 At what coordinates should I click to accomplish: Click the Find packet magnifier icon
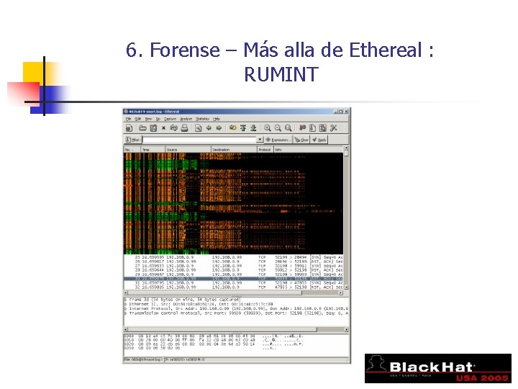[x=199, y=128]
